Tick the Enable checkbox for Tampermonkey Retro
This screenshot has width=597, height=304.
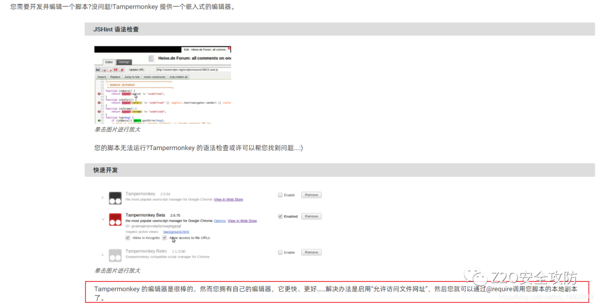coord(280,252)
